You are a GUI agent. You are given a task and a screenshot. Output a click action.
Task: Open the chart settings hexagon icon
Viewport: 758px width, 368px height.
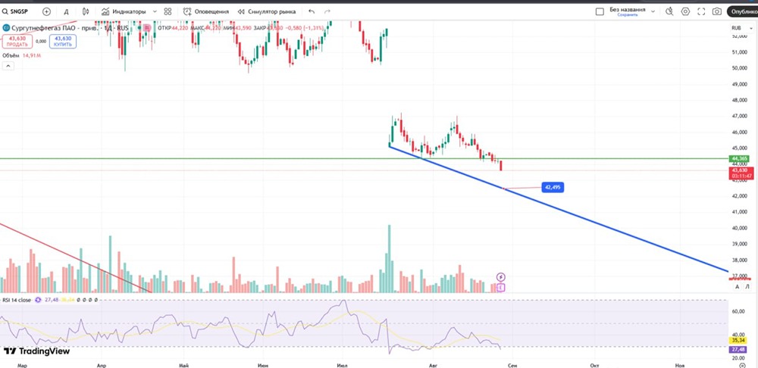point(685,11)
